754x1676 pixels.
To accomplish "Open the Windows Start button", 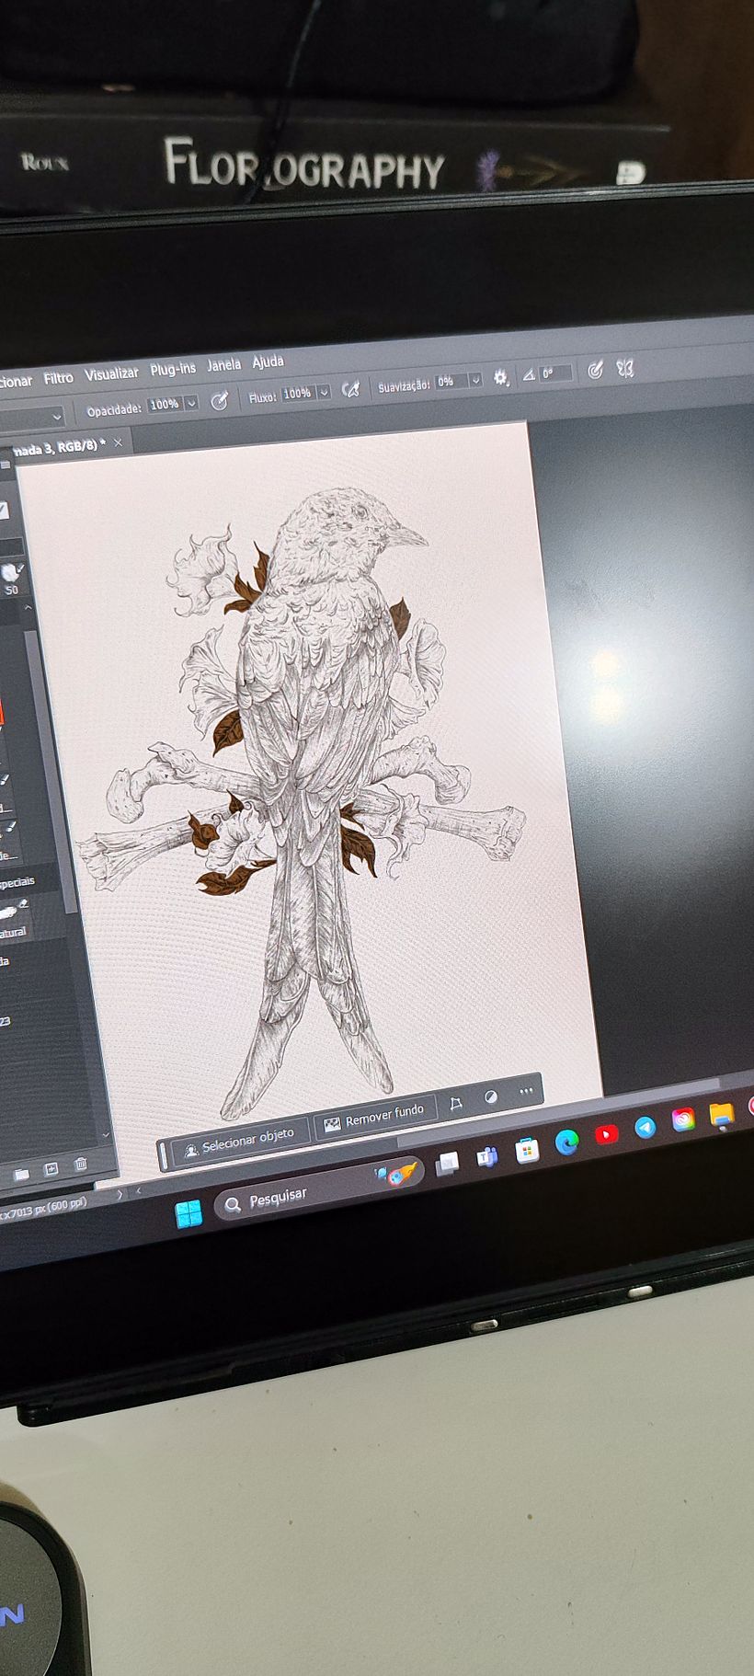I will pyautogui.click(x=188, y=1213).
